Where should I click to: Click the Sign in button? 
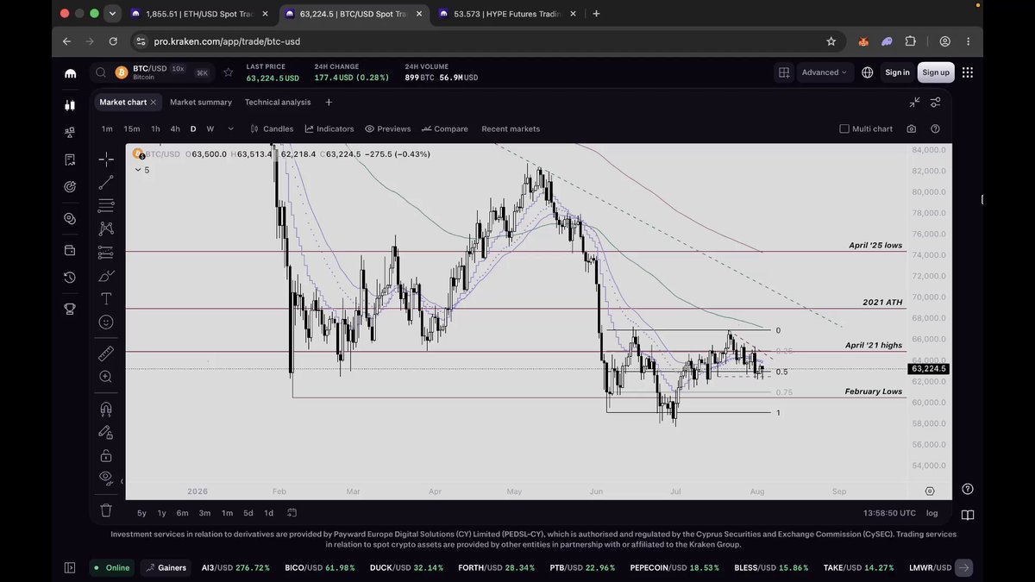tap(897, 72)
